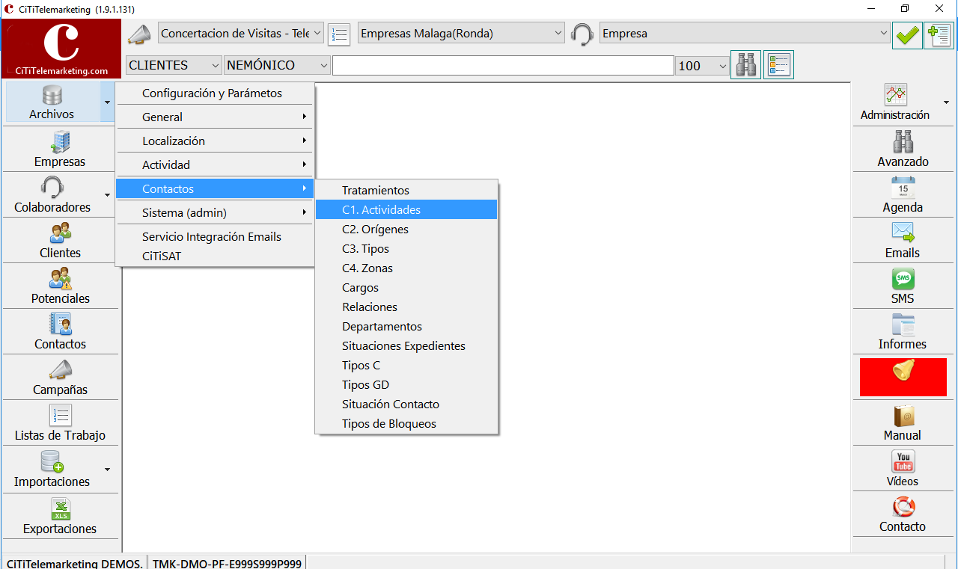
Task: Open the 100 results limit dropdown
Action: pos(702,66)
